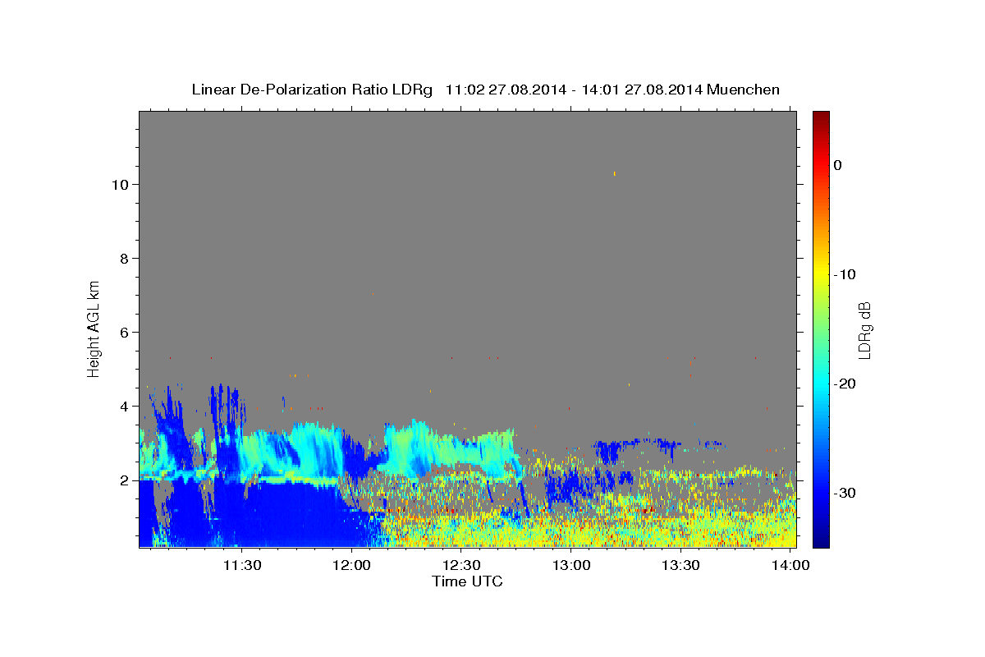Pick the dark blue bottom of colorbar
985x657 pixels.
pos(821,540)
